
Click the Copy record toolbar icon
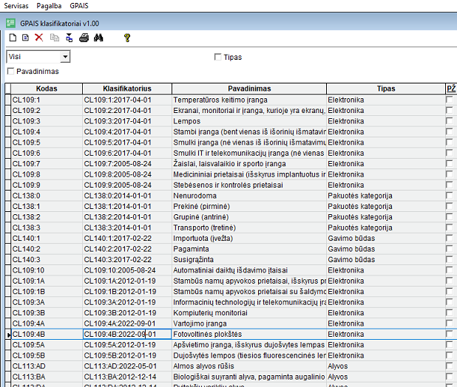(x=55, y=37)
